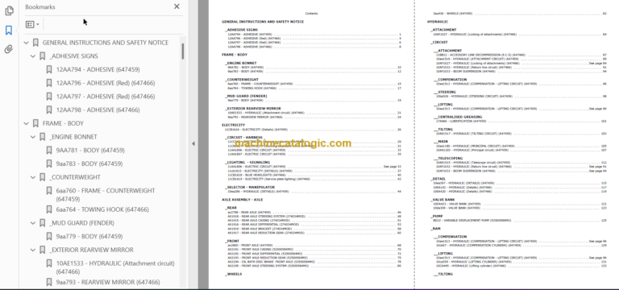Open bookmark 12AA794 - ADHESIVE (647459)
The height and width of the screenshot is (290, 619).
point(98,69)
